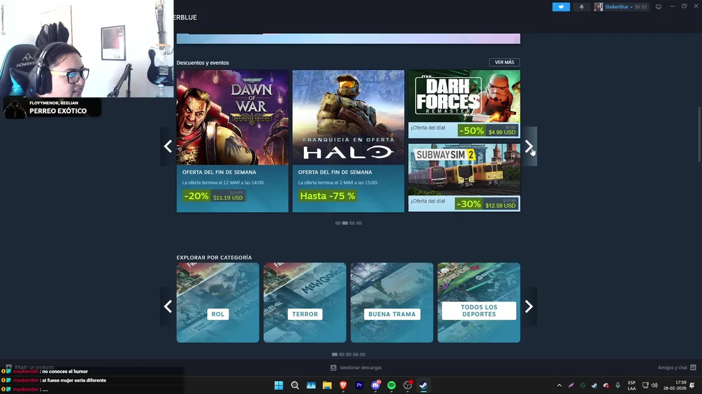Open Discord from the taskbar
Image resolution: width=702 pixels, height=394 pixels.
click(x=376, y=385)
